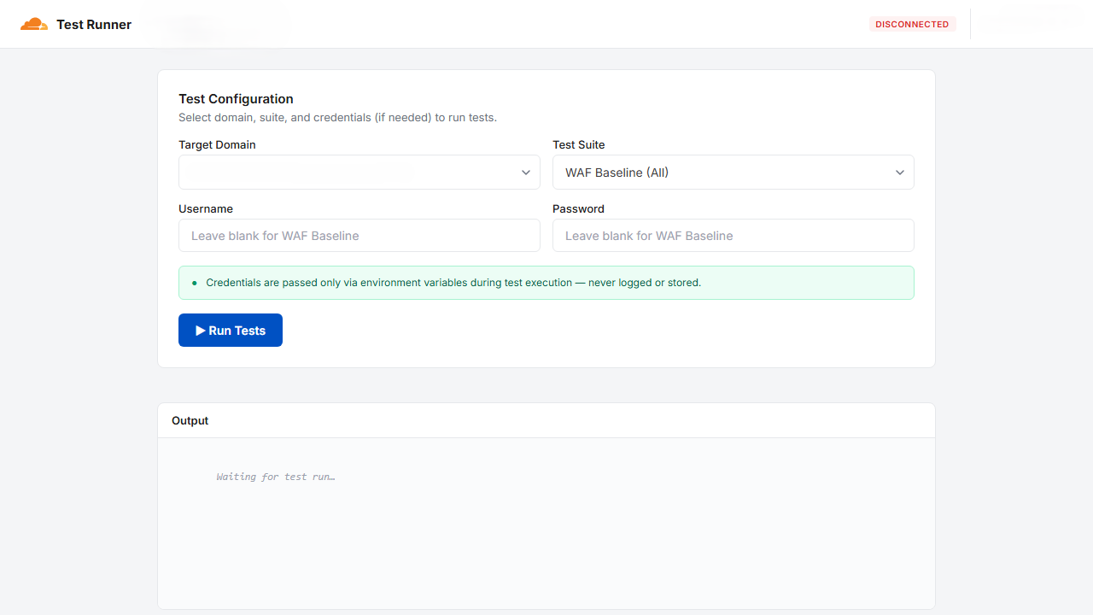Click inside the Username input field
Image resolution: width=1093 pixels, height=615 pixels.
click(x=359, y=235)
